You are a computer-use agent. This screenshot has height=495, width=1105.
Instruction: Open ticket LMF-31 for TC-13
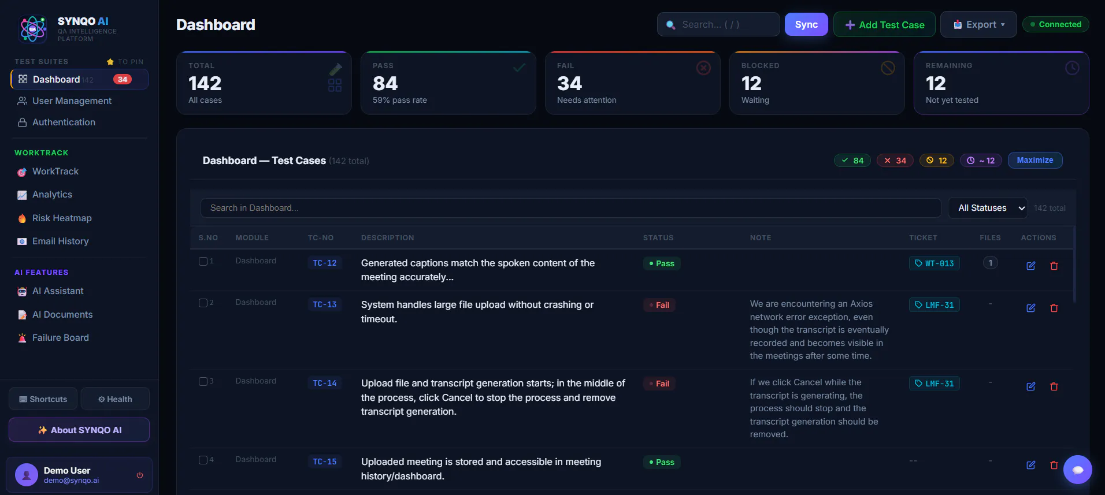(x=935, y=305)
